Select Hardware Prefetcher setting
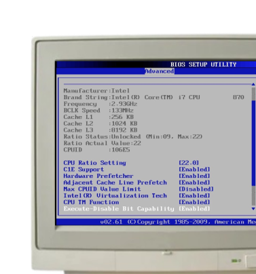The image size is (256, 274). click(98, 176)
